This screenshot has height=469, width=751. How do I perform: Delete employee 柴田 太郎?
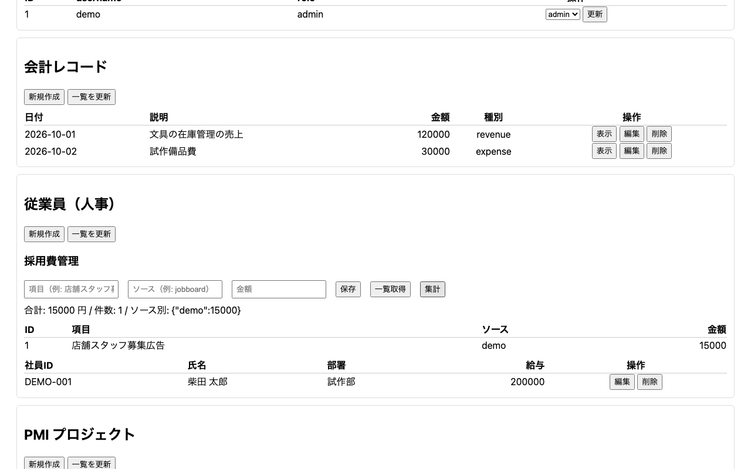(x=649, y=382)
